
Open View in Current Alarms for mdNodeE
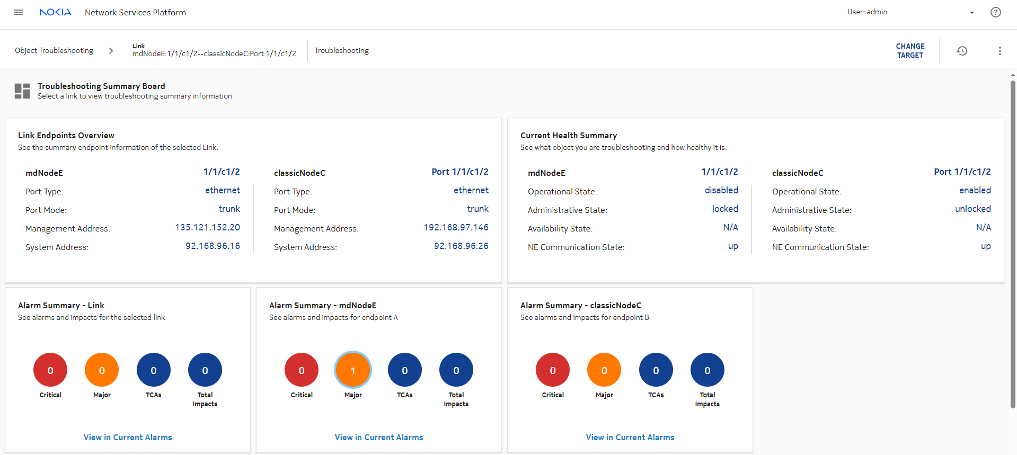click(379, 438)
